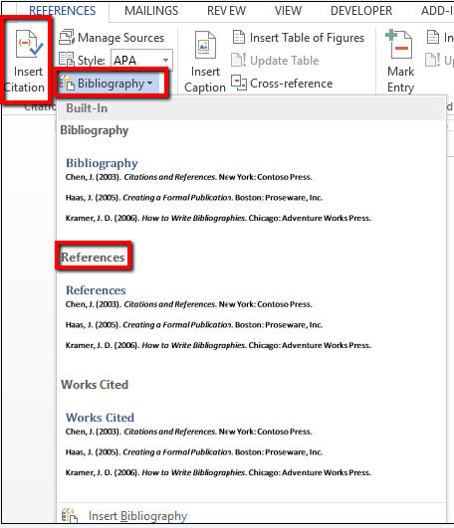454x528 pixels.
Task: Click the Haas, J. (2005) entry under Bibliography
Action: click(x=194, y=198)
